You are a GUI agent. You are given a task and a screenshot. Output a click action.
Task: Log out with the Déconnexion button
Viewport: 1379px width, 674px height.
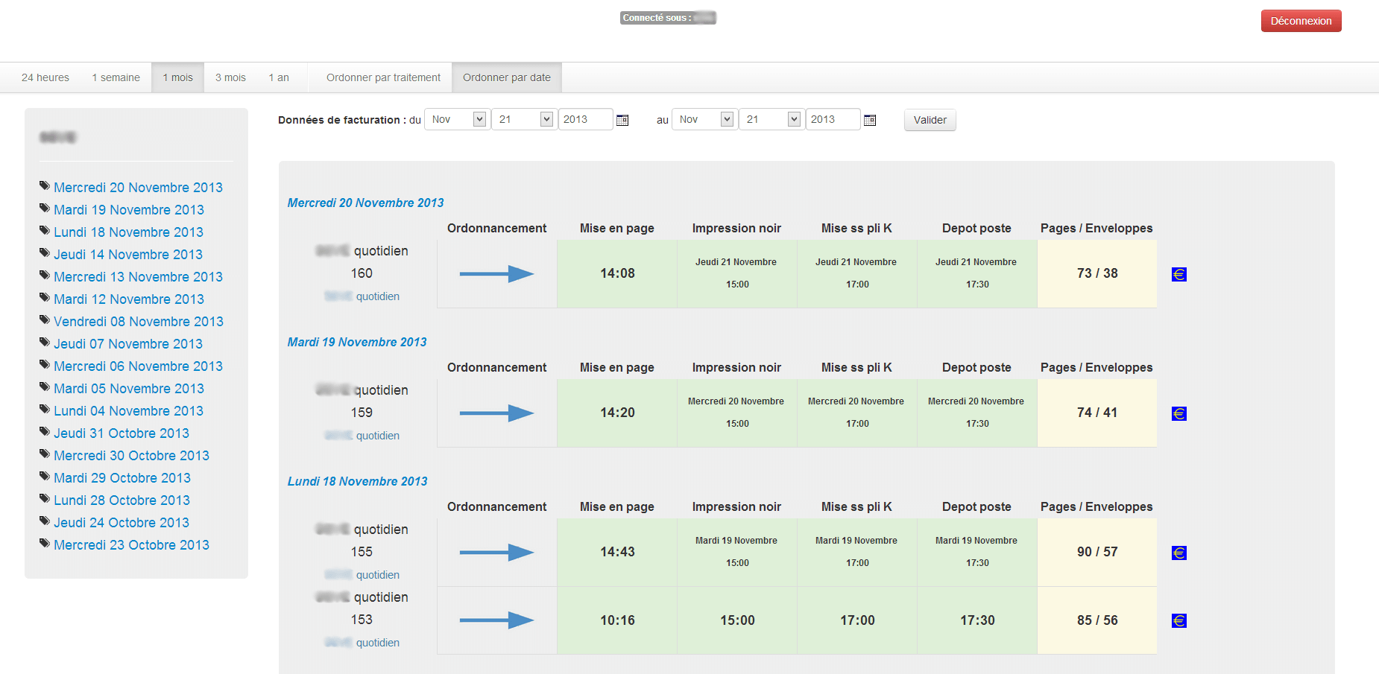pyautogui.click(x=1301, y=21)
